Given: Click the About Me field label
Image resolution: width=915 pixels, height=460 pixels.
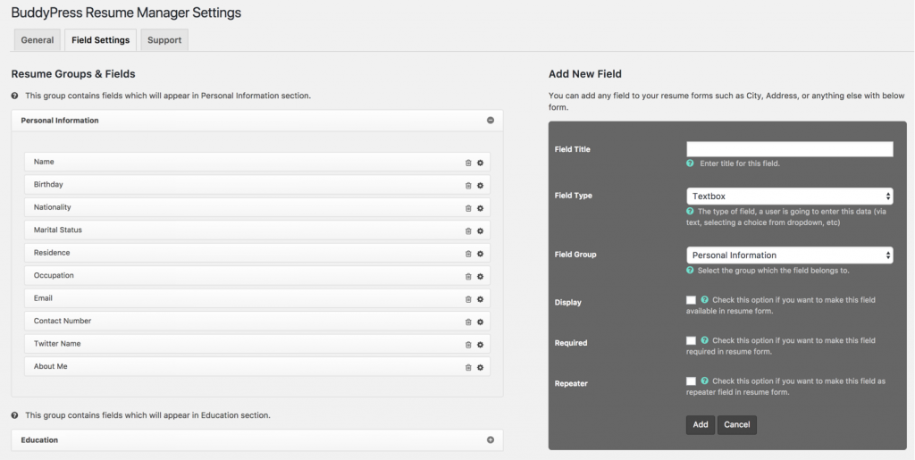Looking at the screenshot, I should coord(51,366).
